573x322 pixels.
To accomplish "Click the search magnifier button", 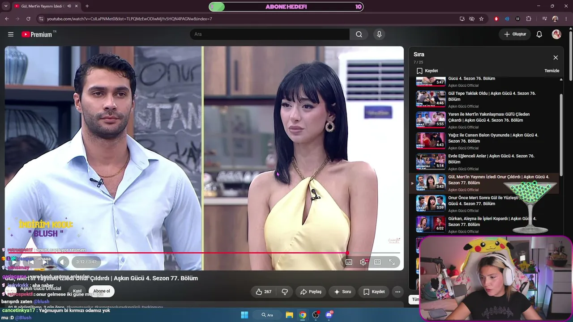I will click(x=359, y=34).
